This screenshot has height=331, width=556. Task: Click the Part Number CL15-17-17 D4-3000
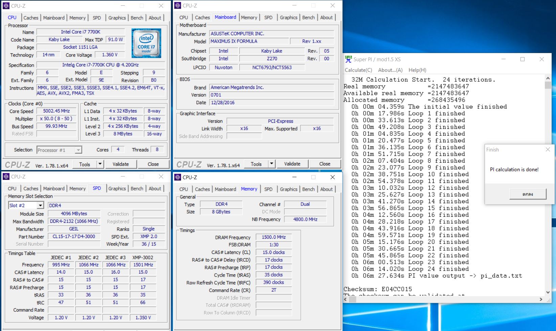click(74, 236)
